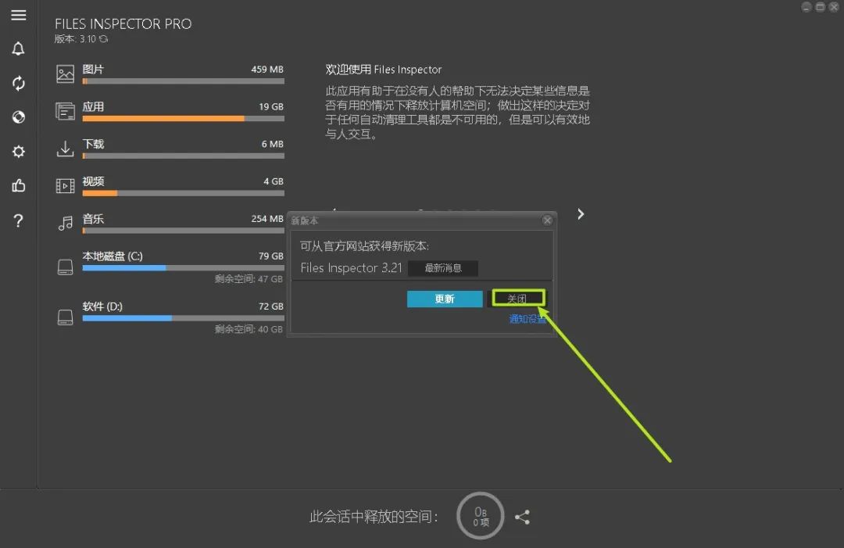Open the hamburger menu at top left
Viewport: 844px width, 548px height.
tap(19, 15)
